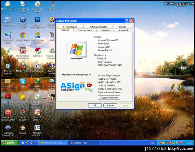Launch EditPlus 2 desktop icon
195x152 pixels.
[37, 52]
